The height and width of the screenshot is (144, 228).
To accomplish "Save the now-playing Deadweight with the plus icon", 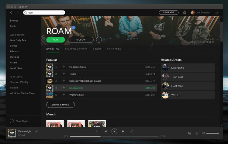I will pyautogui.click(x=36, y=131).
